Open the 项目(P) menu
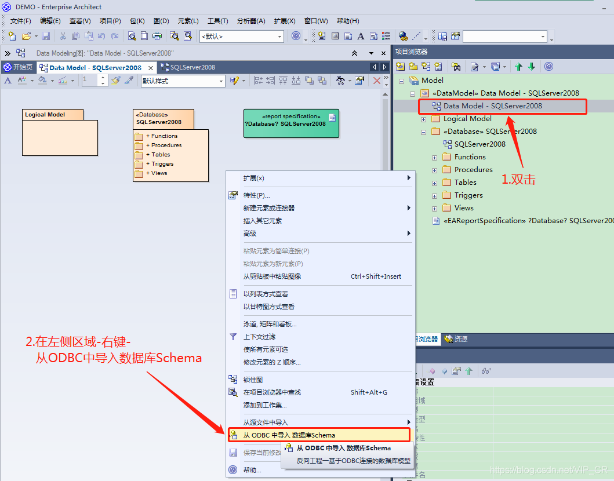The height and width of the screenshot is (481, 614). click(x=110, y=21)
